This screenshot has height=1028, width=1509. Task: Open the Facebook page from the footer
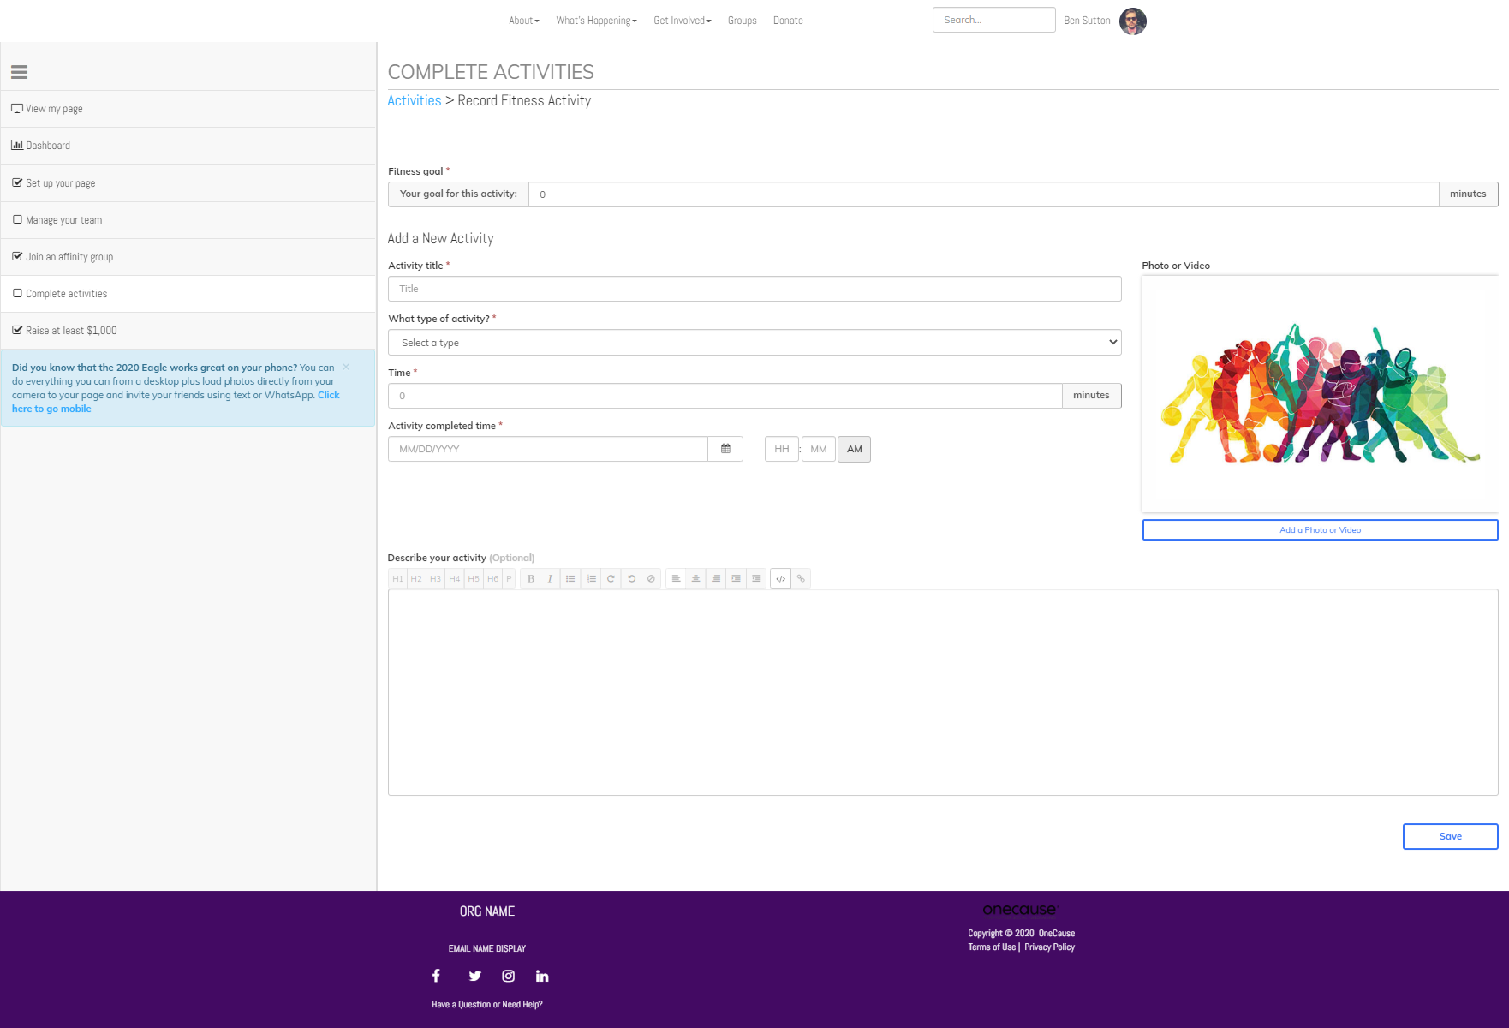pos(436,975)
